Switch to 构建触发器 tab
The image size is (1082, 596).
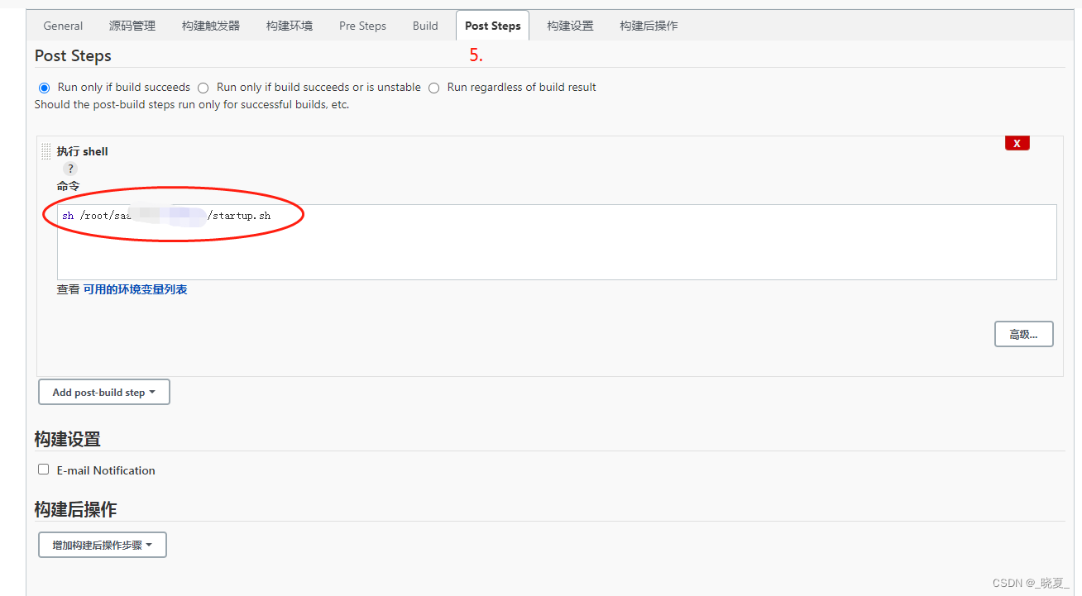tap(211, 26)
